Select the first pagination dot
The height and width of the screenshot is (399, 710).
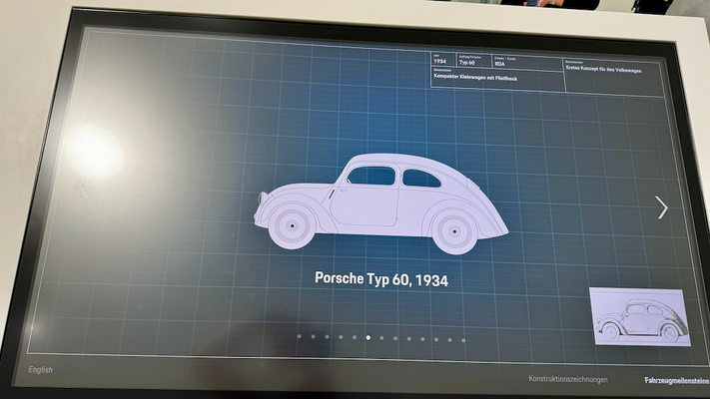click(299, 336)
